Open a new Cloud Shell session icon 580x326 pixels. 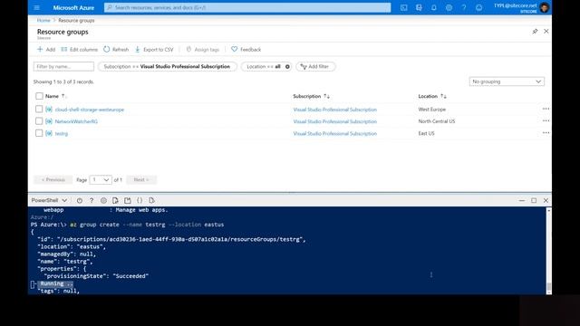(x=128, y=200)
